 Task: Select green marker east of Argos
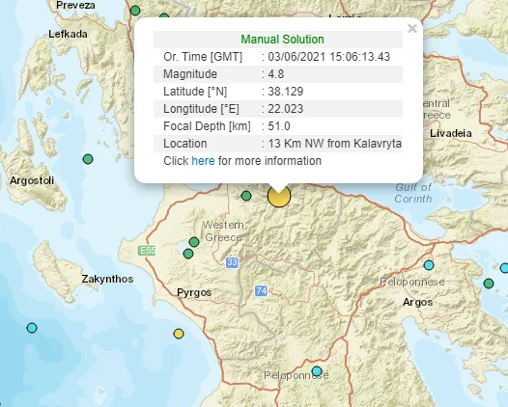(489, 284)
